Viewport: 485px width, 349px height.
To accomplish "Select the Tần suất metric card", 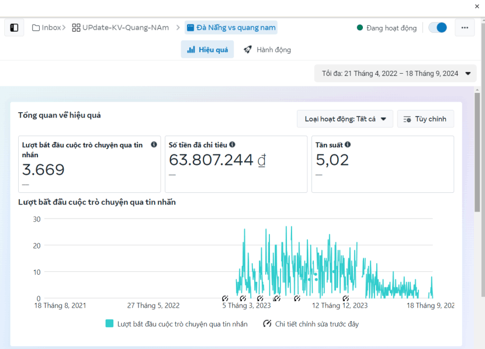I will [383, 164].
